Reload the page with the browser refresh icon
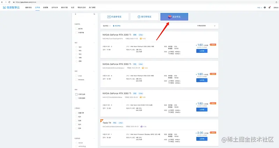The width and height of the screenshot is (279, 148). coord(9,2)
